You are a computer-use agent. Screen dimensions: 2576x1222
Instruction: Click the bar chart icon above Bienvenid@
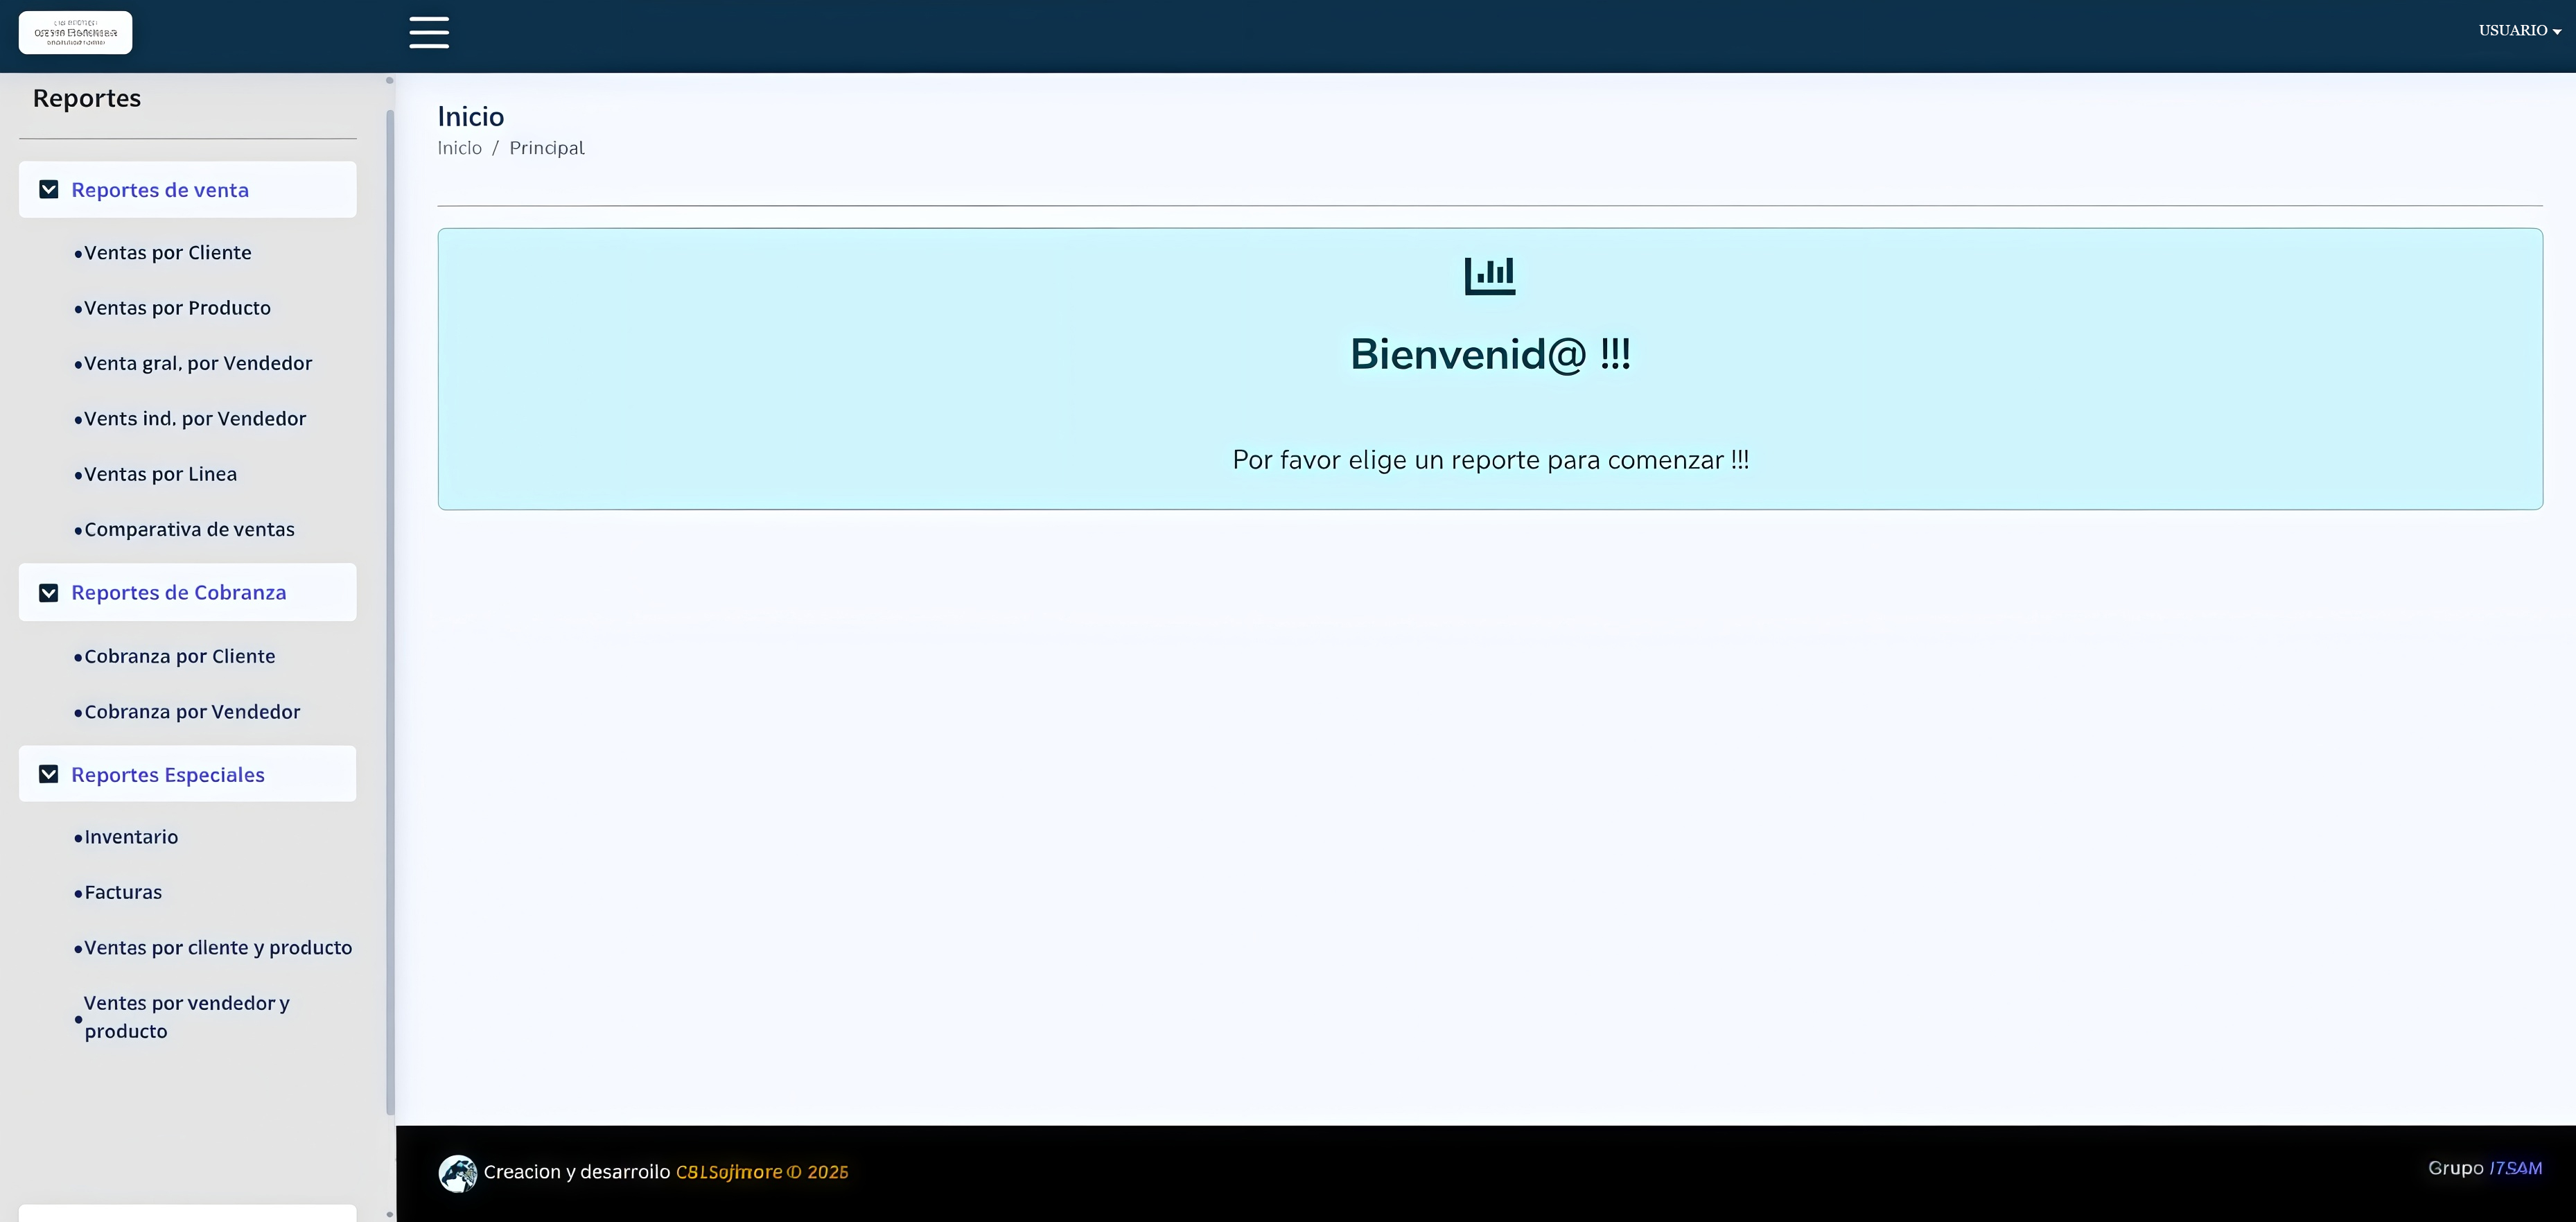[x=1489, y=276]
